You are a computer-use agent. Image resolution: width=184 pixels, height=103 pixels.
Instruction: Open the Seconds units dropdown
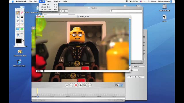click(x=139, y=66)
